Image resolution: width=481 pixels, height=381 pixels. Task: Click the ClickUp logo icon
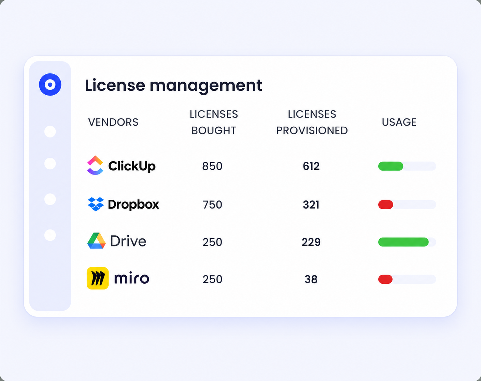(95, 166)
